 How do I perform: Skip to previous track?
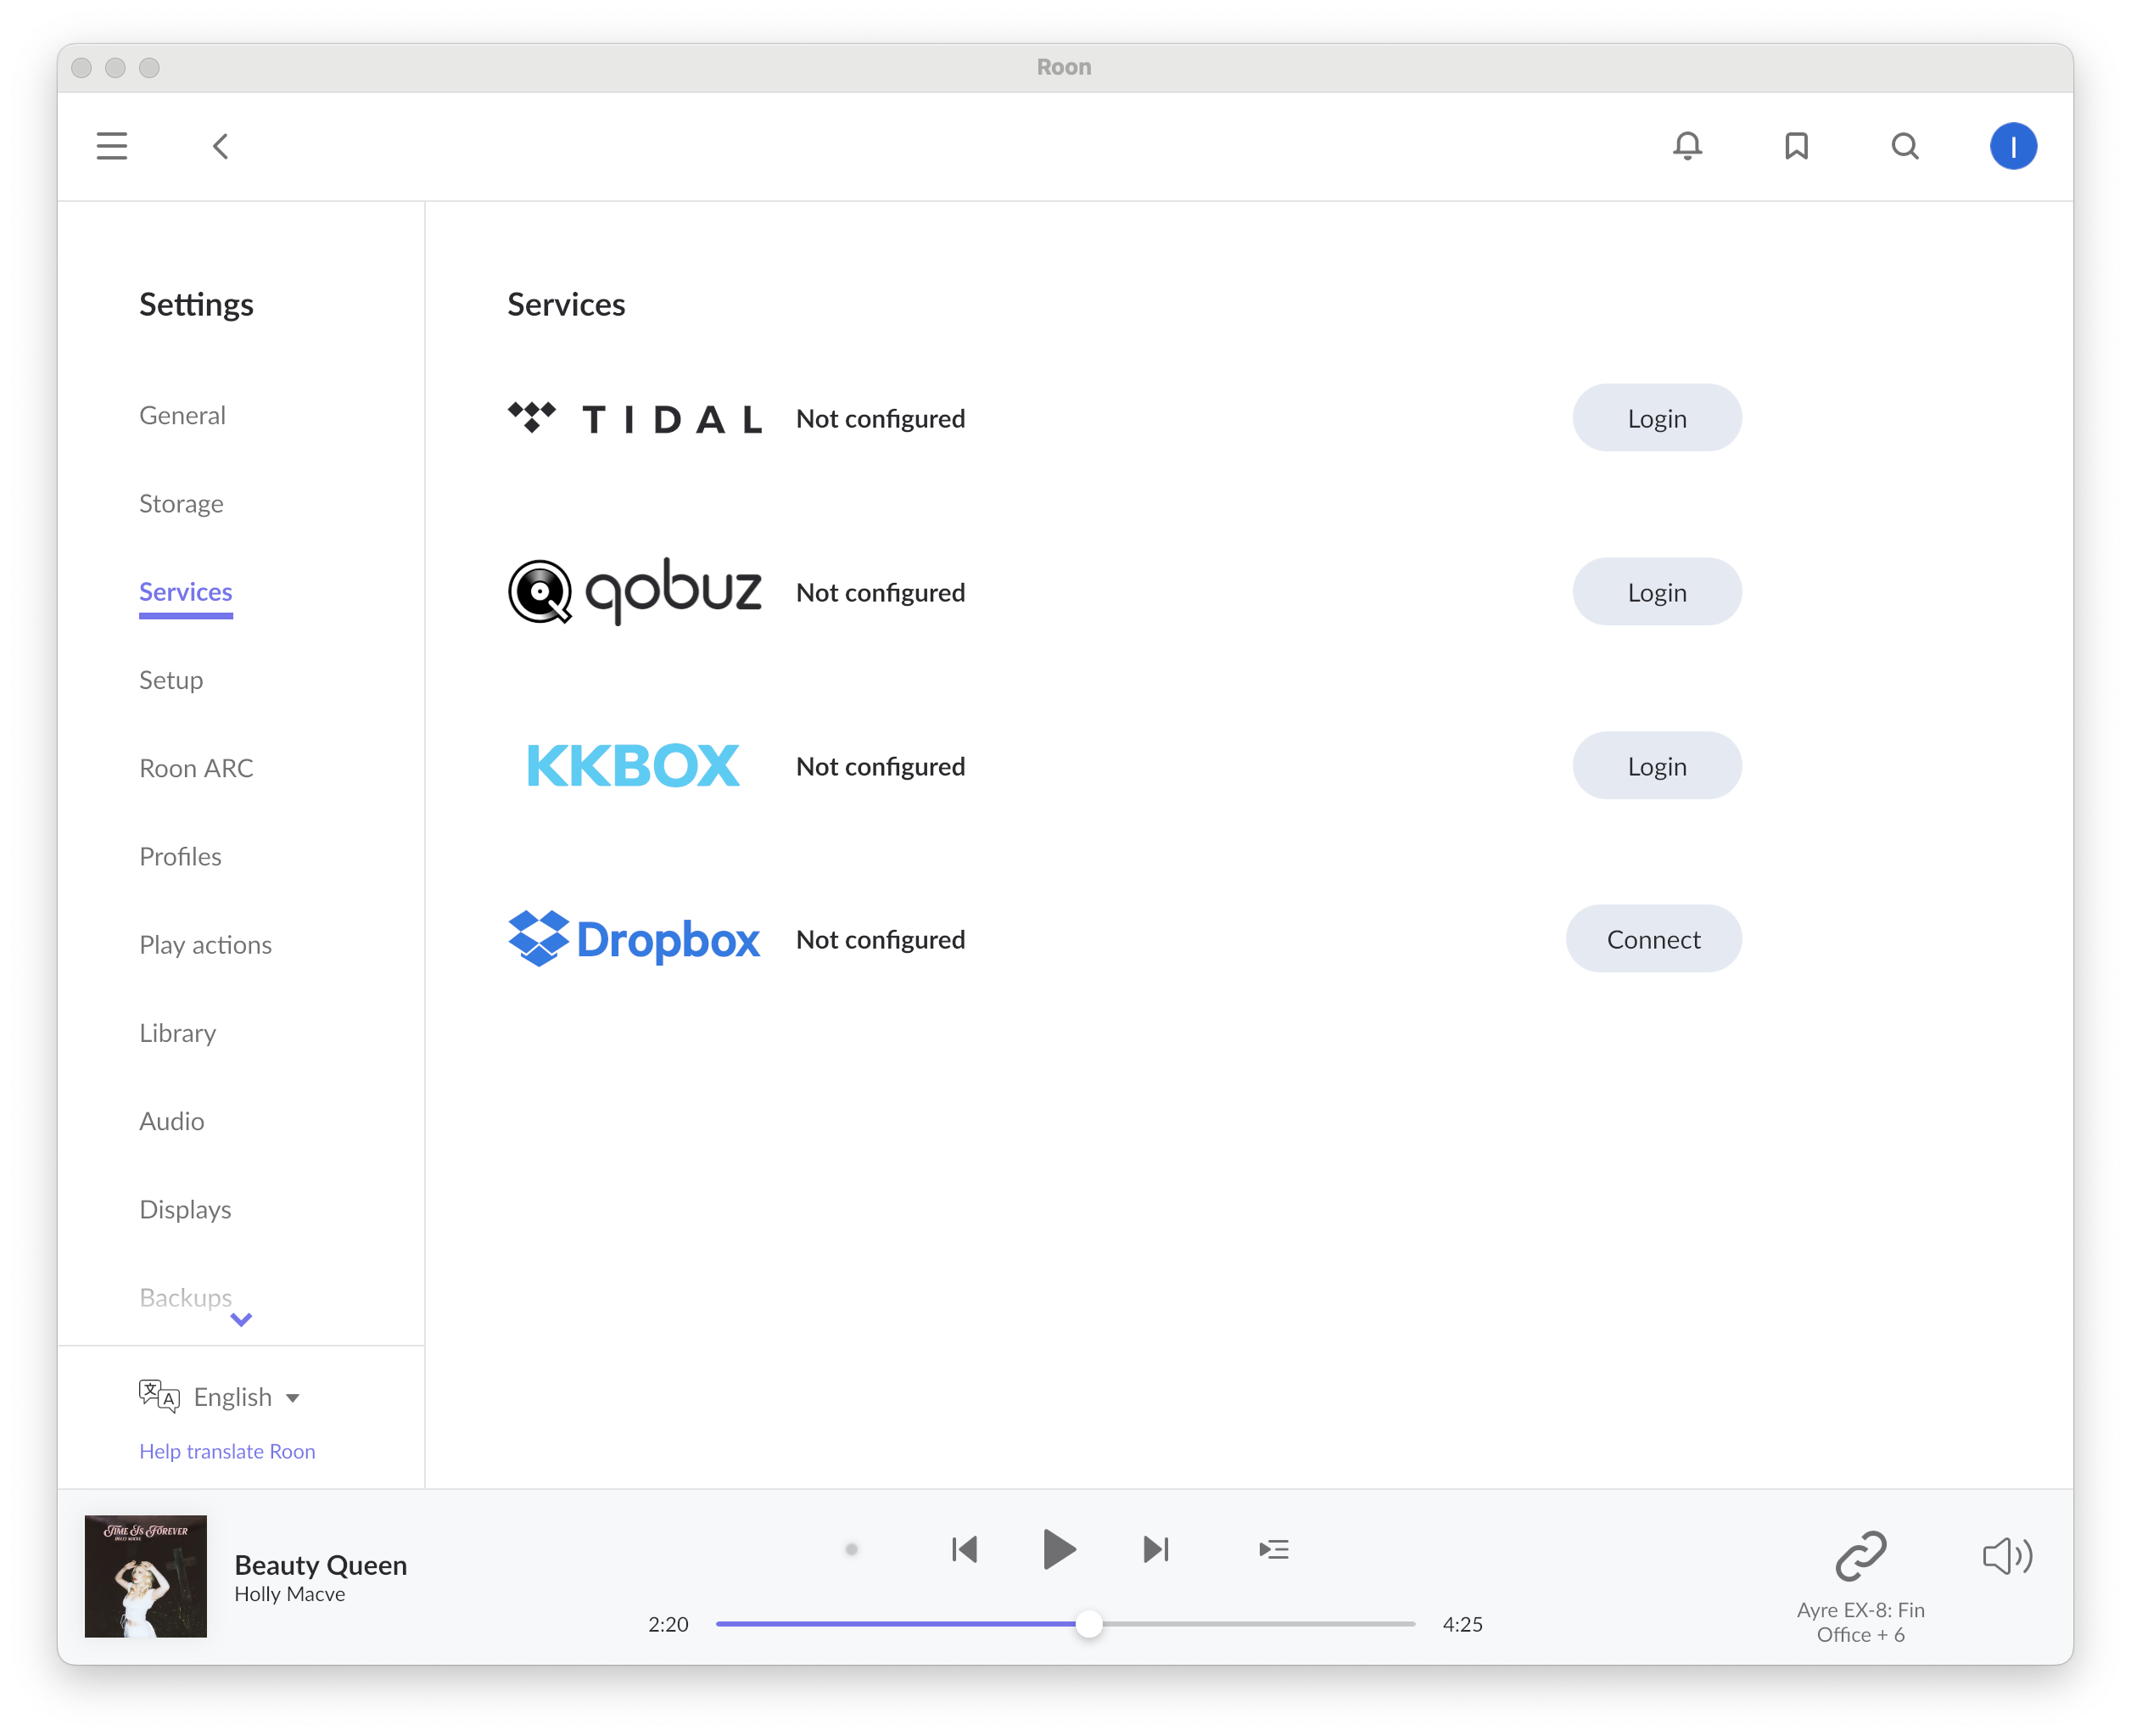(964, 1550)
